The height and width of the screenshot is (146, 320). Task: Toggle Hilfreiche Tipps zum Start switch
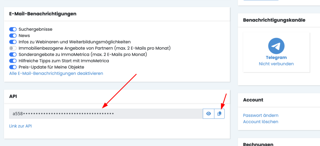[x=13, y=61]
